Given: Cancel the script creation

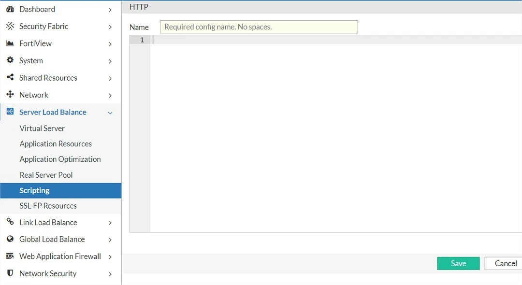Looking at the screenshot, I should point(504,263).
